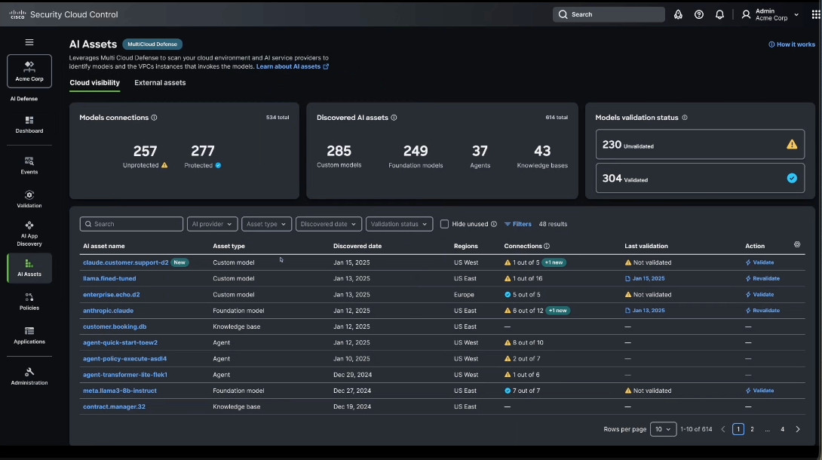The width and height of the screenshot is (822, 460).
Task: Open the anthropic.claude asset link
Action: click(108, 311)
